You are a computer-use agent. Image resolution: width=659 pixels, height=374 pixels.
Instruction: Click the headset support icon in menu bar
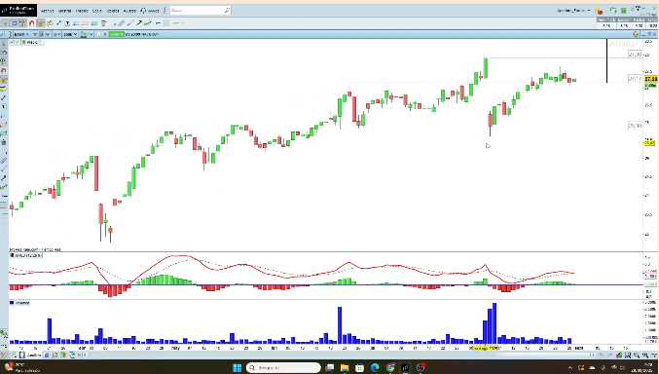[x=143, y=11]
